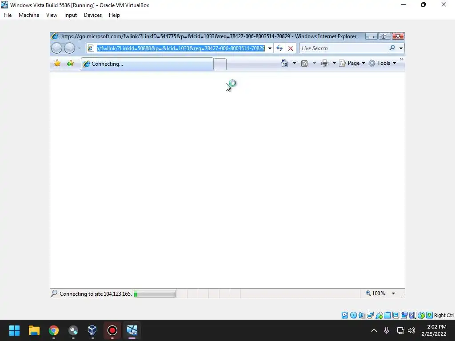Viewport: 455px width, 341px height.
Task: Click the red record taskbar icon
Action: pos(112,330)
